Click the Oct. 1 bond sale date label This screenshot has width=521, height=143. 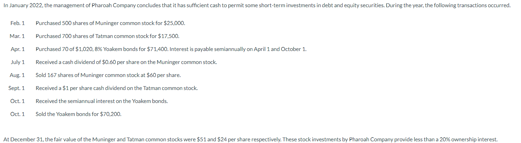tap(17, 114)
